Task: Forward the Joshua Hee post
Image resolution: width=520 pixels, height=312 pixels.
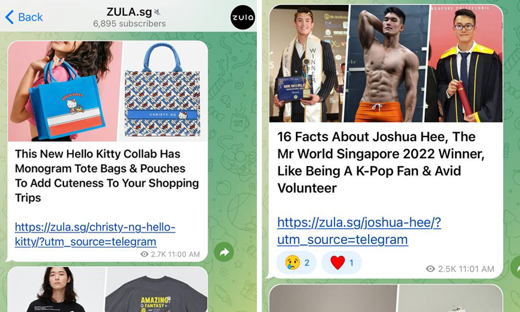Action: (516, 267)
